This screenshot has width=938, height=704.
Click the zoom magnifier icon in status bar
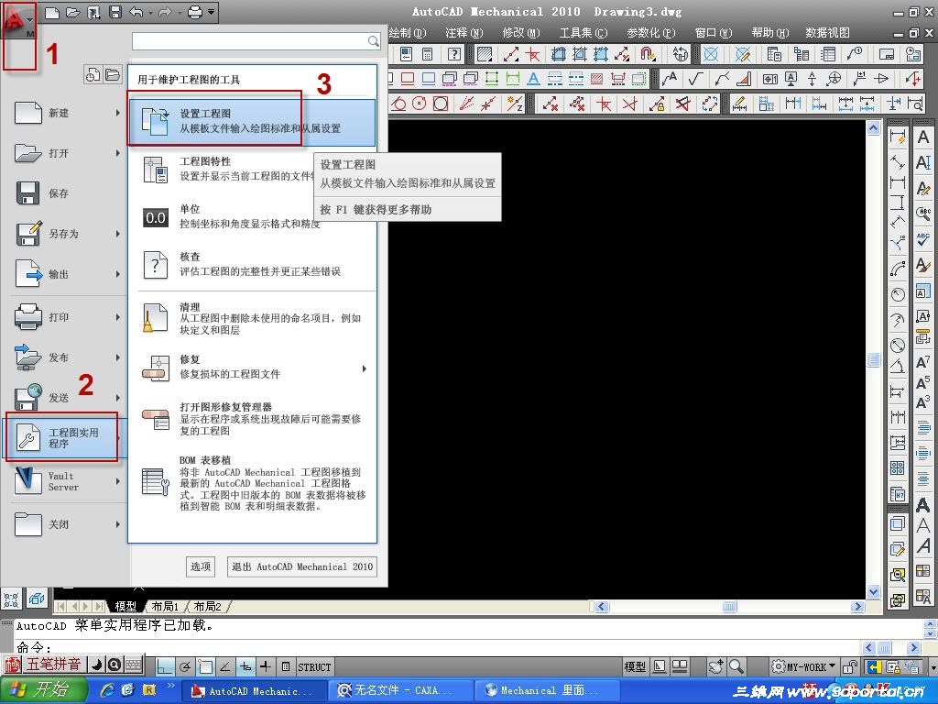click(x=736, y=666)
